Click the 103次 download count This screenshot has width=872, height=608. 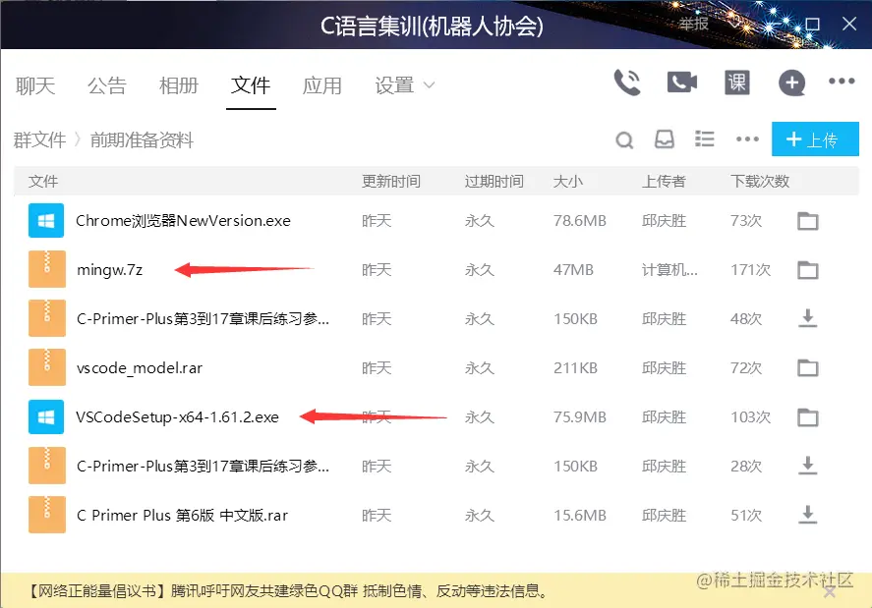point(750,416)
